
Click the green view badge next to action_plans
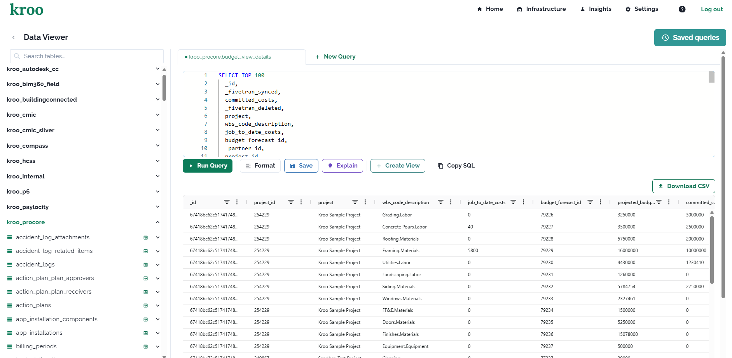click(x=145, y=305)
